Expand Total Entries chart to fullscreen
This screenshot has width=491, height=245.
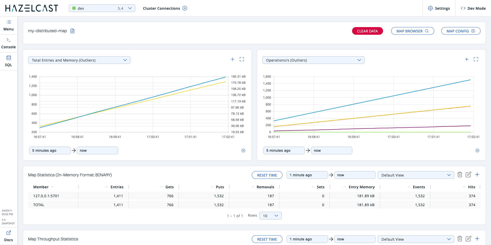pyautogui.click(x=242, y=59)
